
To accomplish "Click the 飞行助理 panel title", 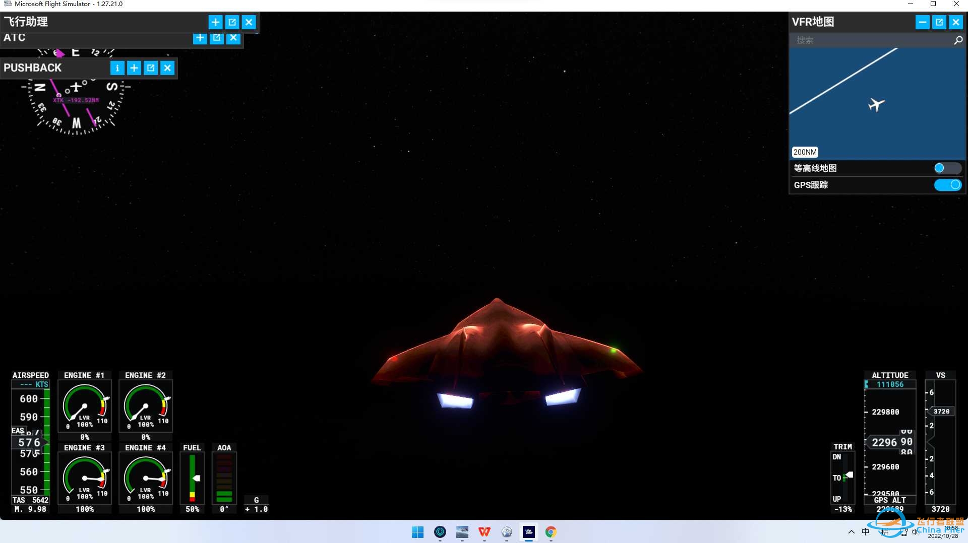I will pyautogui.click(x=26, y=22).
